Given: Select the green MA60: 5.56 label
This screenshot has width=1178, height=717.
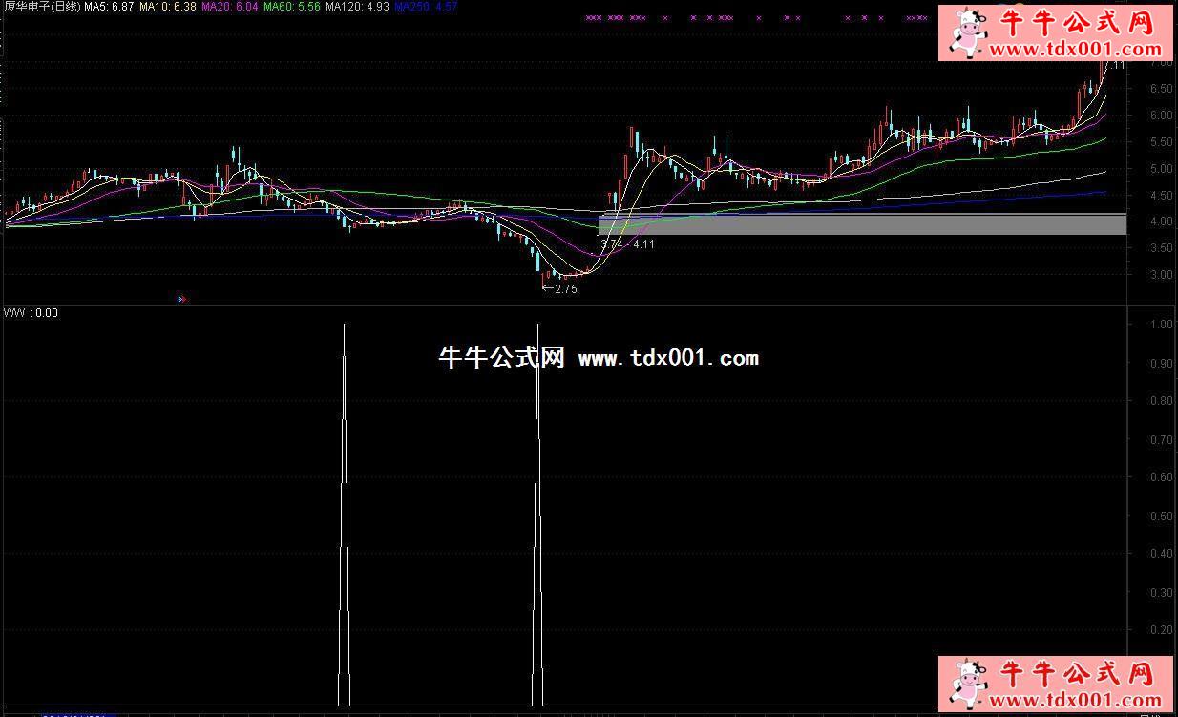Looking at the screenshot, I should (x=292, y=7).
